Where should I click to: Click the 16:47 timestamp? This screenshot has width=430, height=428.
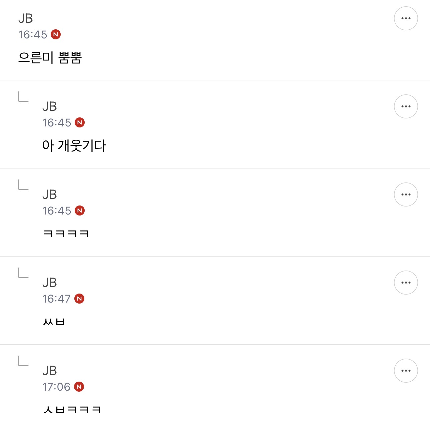pos(56,299)
